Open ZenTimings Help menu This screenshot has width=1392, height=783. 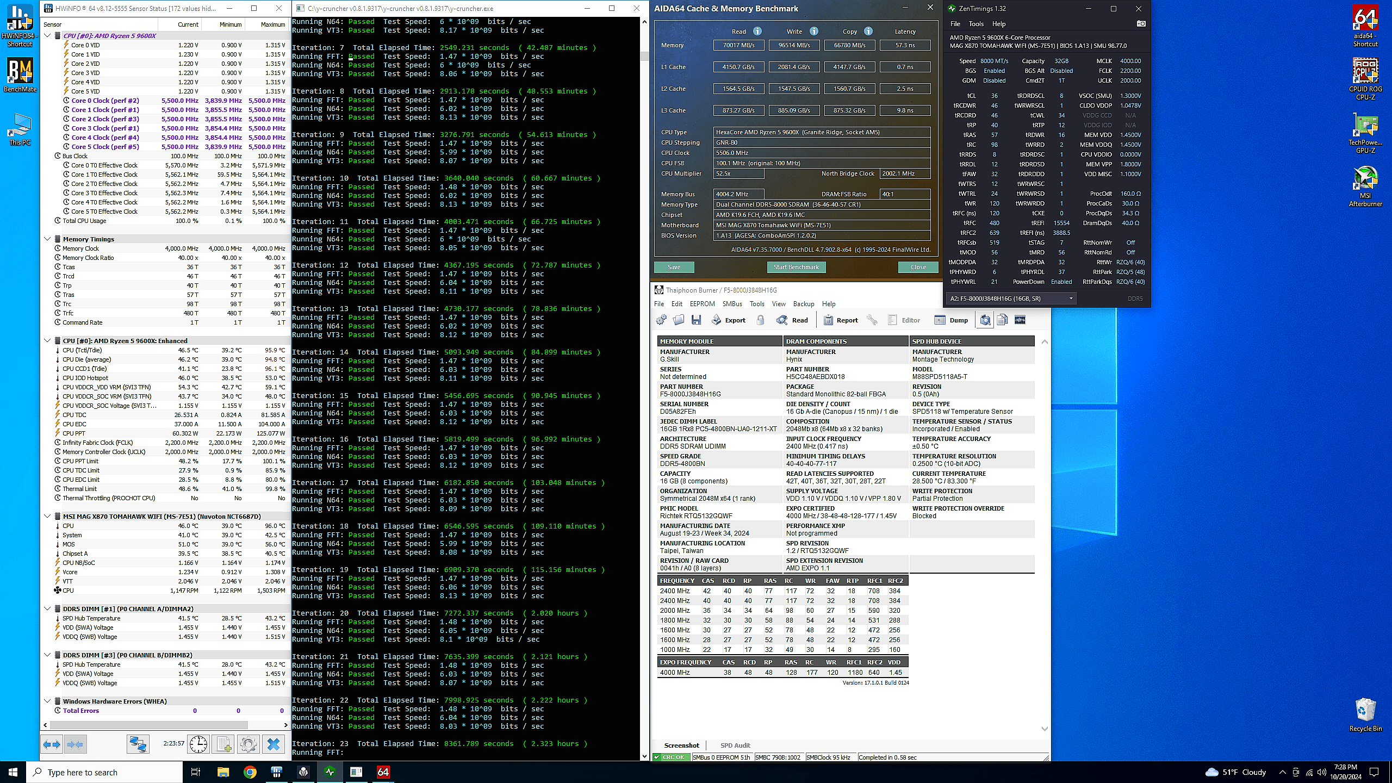(999, 24)
